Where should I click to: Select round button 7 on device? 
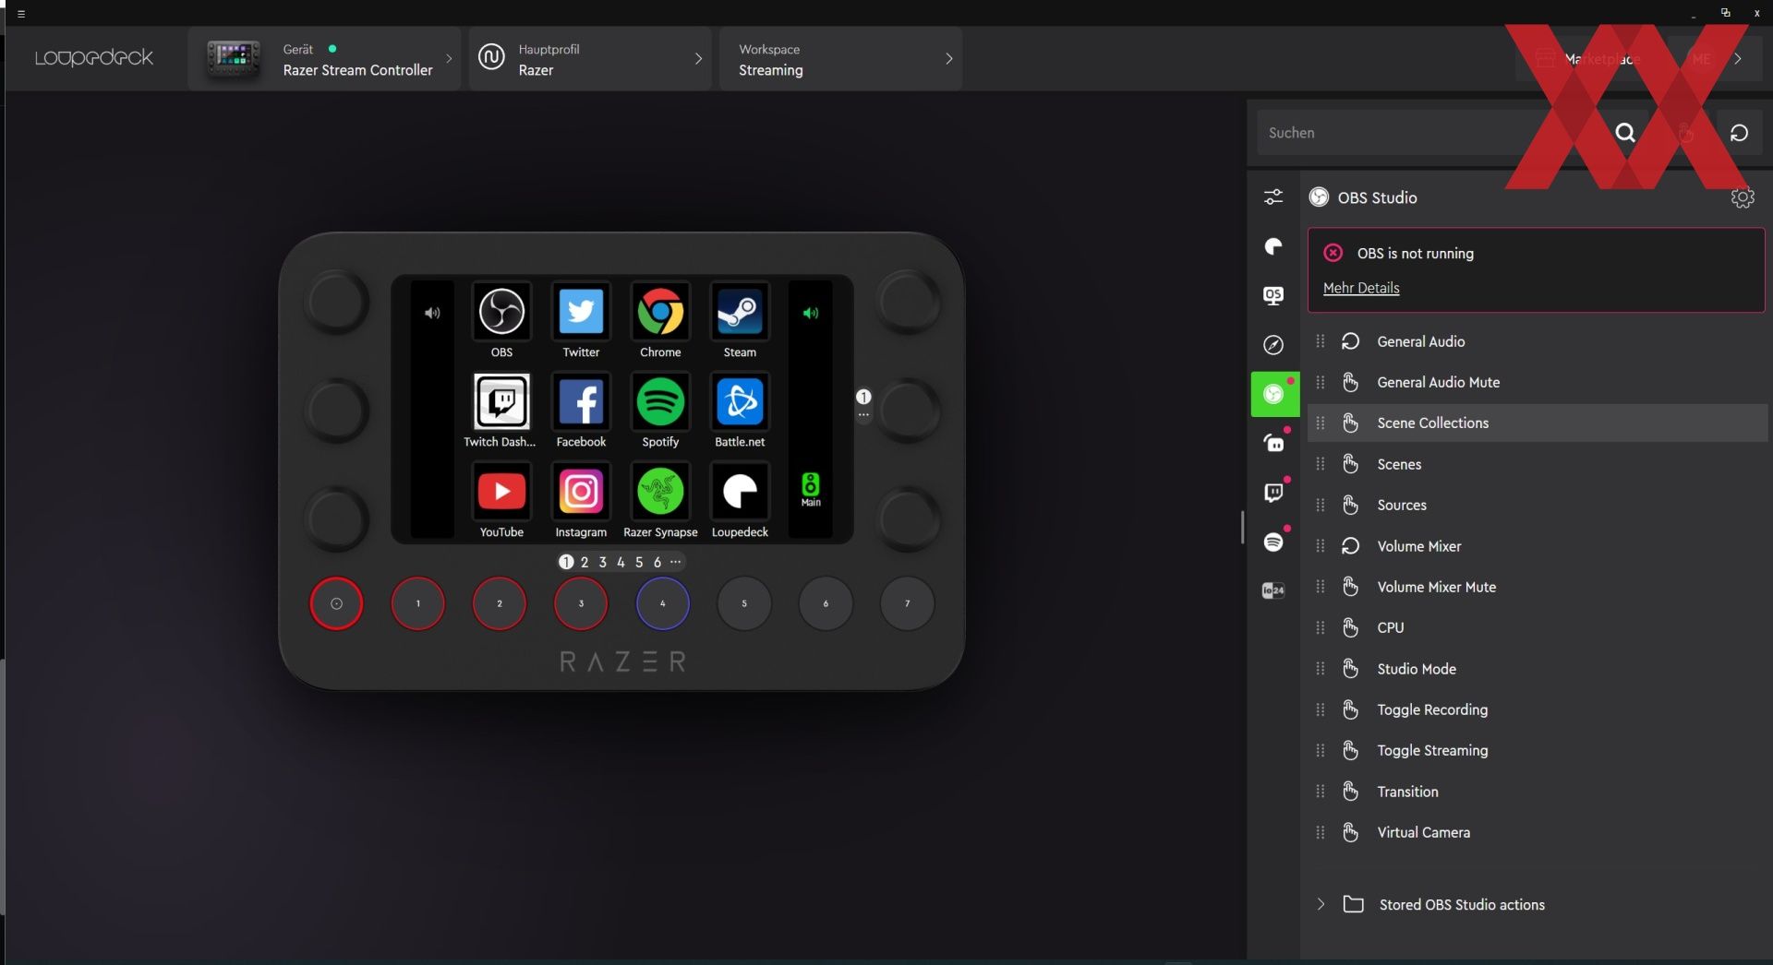tap(908, 603)
